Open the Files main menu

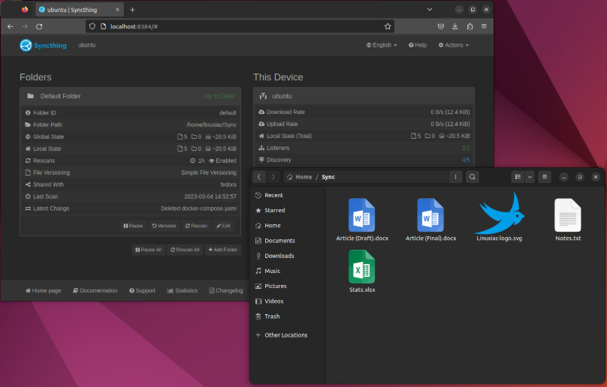click(x=545, y=177)
